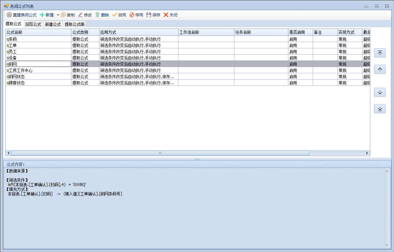Click the 重建表间公式 gear icon

coord(9,15)
